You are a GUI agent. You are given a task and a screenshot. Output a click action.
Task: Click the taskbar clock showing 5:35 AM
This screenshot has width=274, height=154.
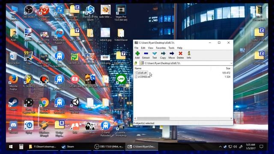click(x=250, y=146)
